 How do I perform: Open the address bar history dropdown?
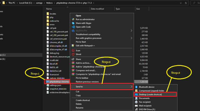point(181,3)
